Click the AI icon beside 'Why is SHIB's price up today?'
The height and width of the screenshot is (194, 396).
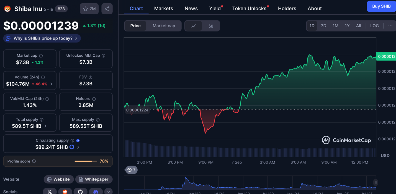8,38
